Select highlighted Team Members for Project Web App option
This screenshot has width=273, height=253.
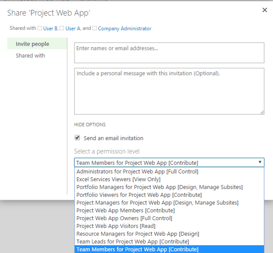169,249
